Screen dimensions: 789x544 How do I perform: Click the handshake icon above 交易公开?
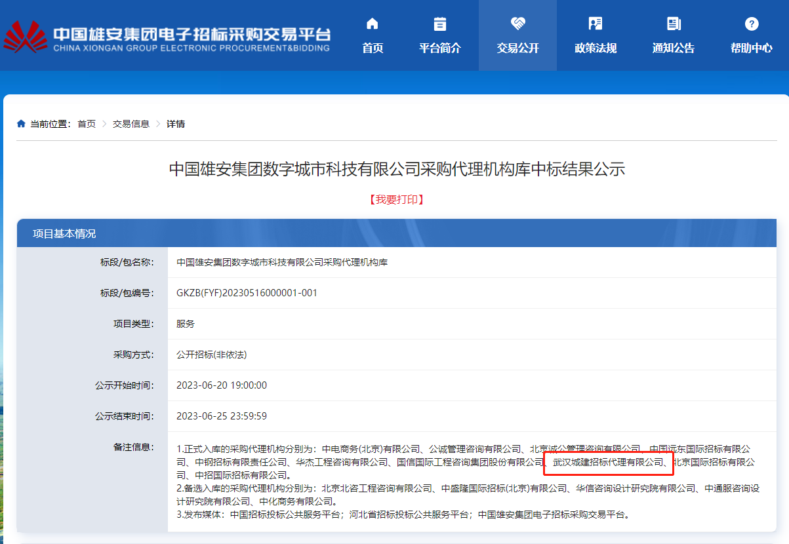pyautogui.click(x=518, y=24)
